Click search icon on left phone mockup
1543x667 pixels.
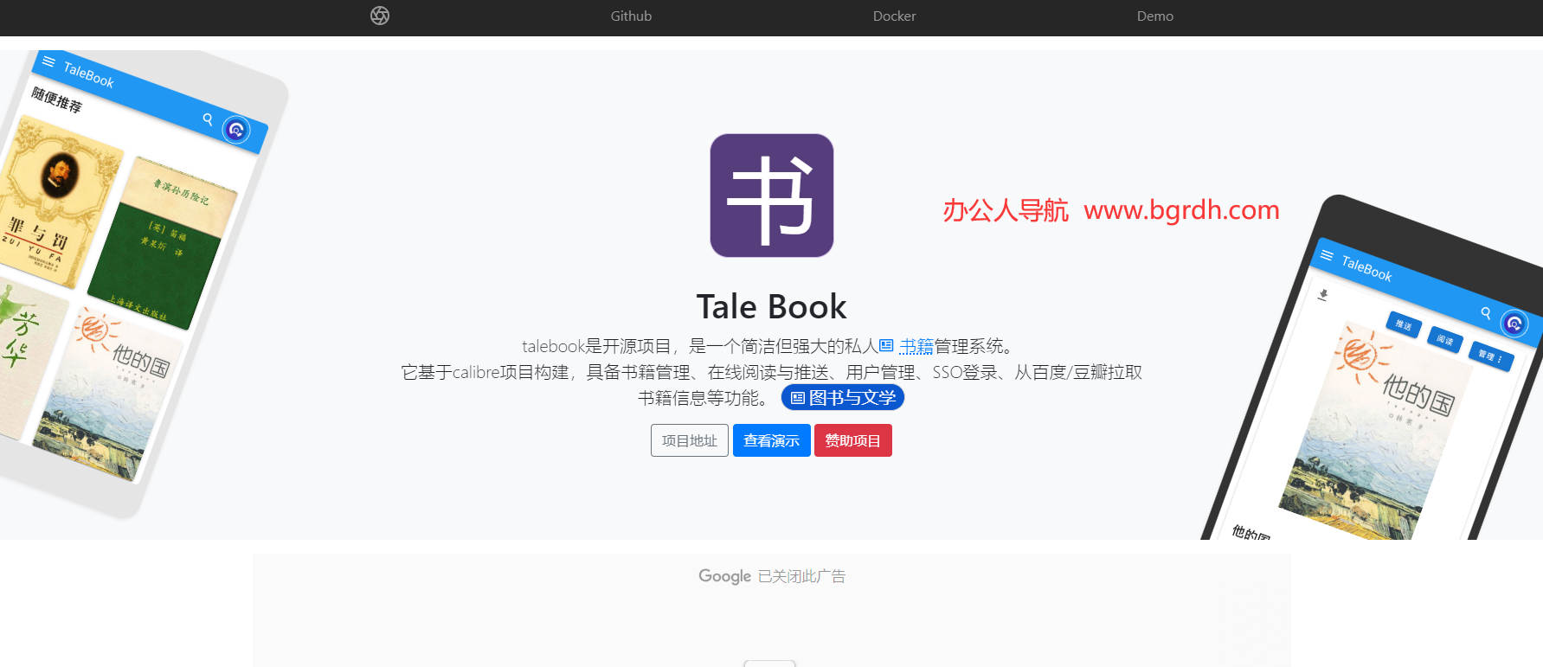tap(208, 119)
